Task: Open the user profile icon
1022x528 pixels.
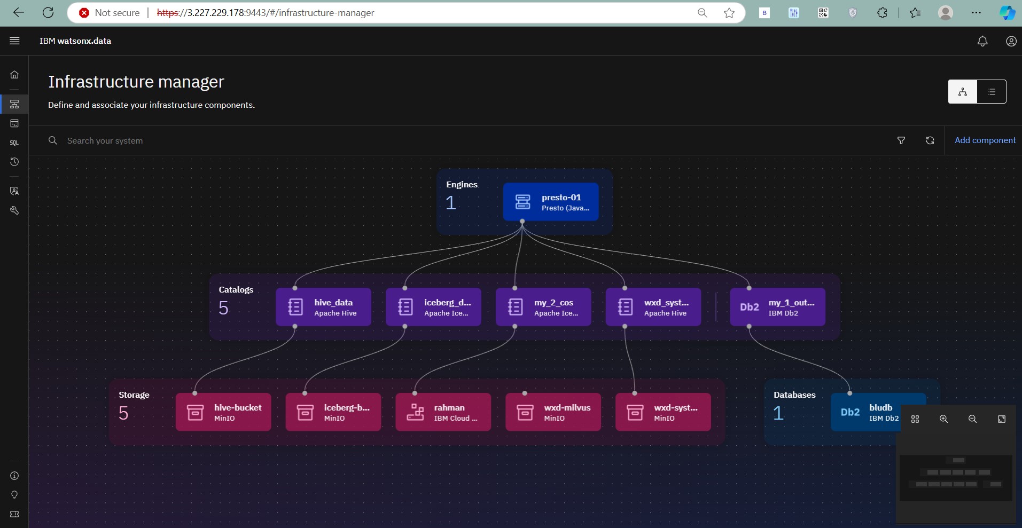Action: pyautogui.click(x=1011, y=41)
